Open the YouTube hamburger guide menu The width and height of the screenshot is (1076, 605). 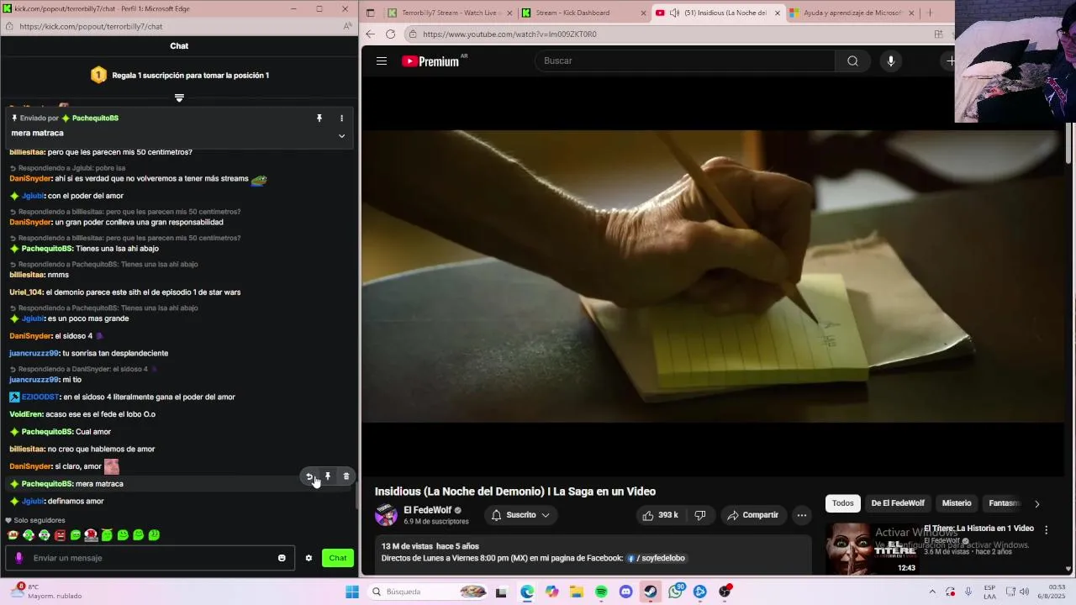[x=382, y=60]
